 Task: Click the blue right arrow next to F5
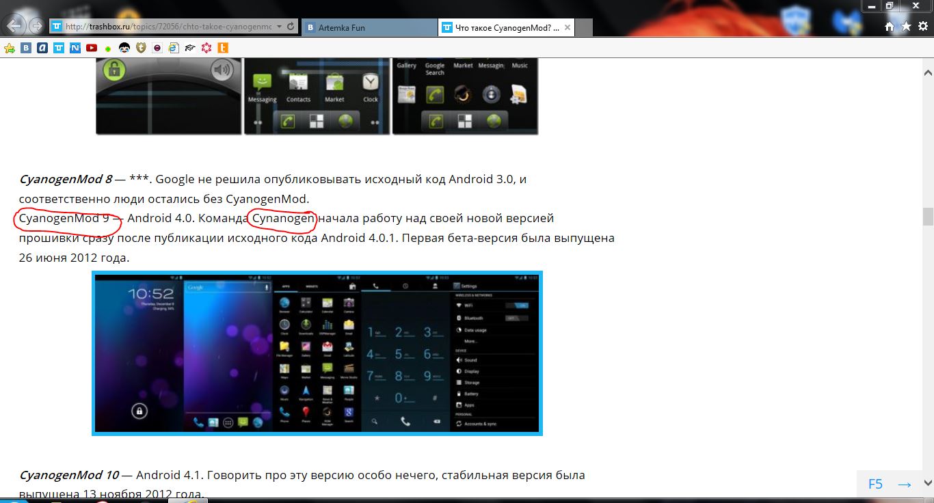[x=905, y=484]
